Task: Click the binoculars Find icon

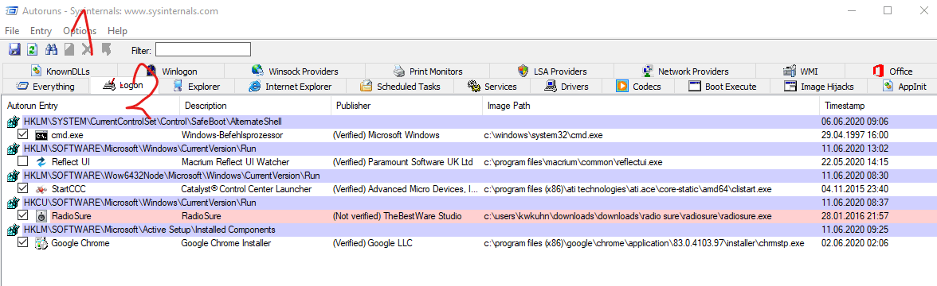Action: coord(51,49)
